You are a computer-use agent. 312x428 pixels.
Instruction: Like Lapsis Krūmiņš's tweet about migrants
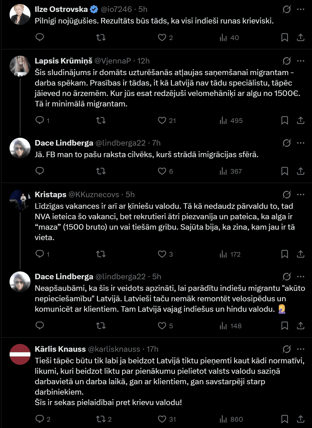(x=162, y=120)
